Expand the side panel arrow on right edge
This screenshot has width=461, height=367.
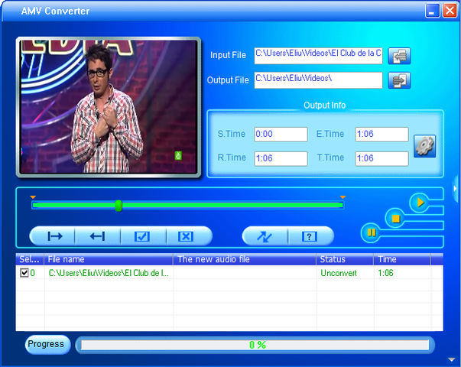pyautogui.click(x=456, y=189)
